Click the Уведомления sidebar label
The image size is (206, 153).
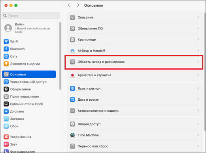[x=21, y=137]
